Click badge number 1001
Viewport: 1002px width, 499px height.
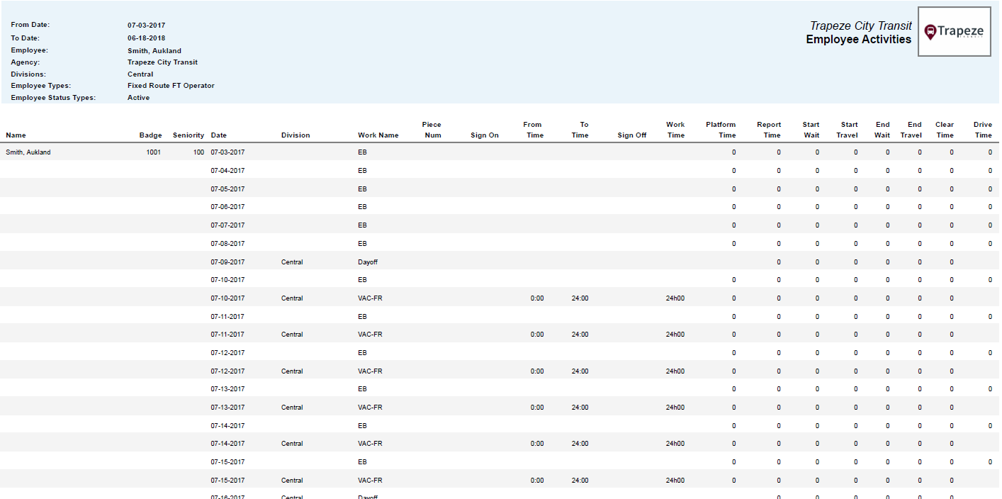coord(154,152)
